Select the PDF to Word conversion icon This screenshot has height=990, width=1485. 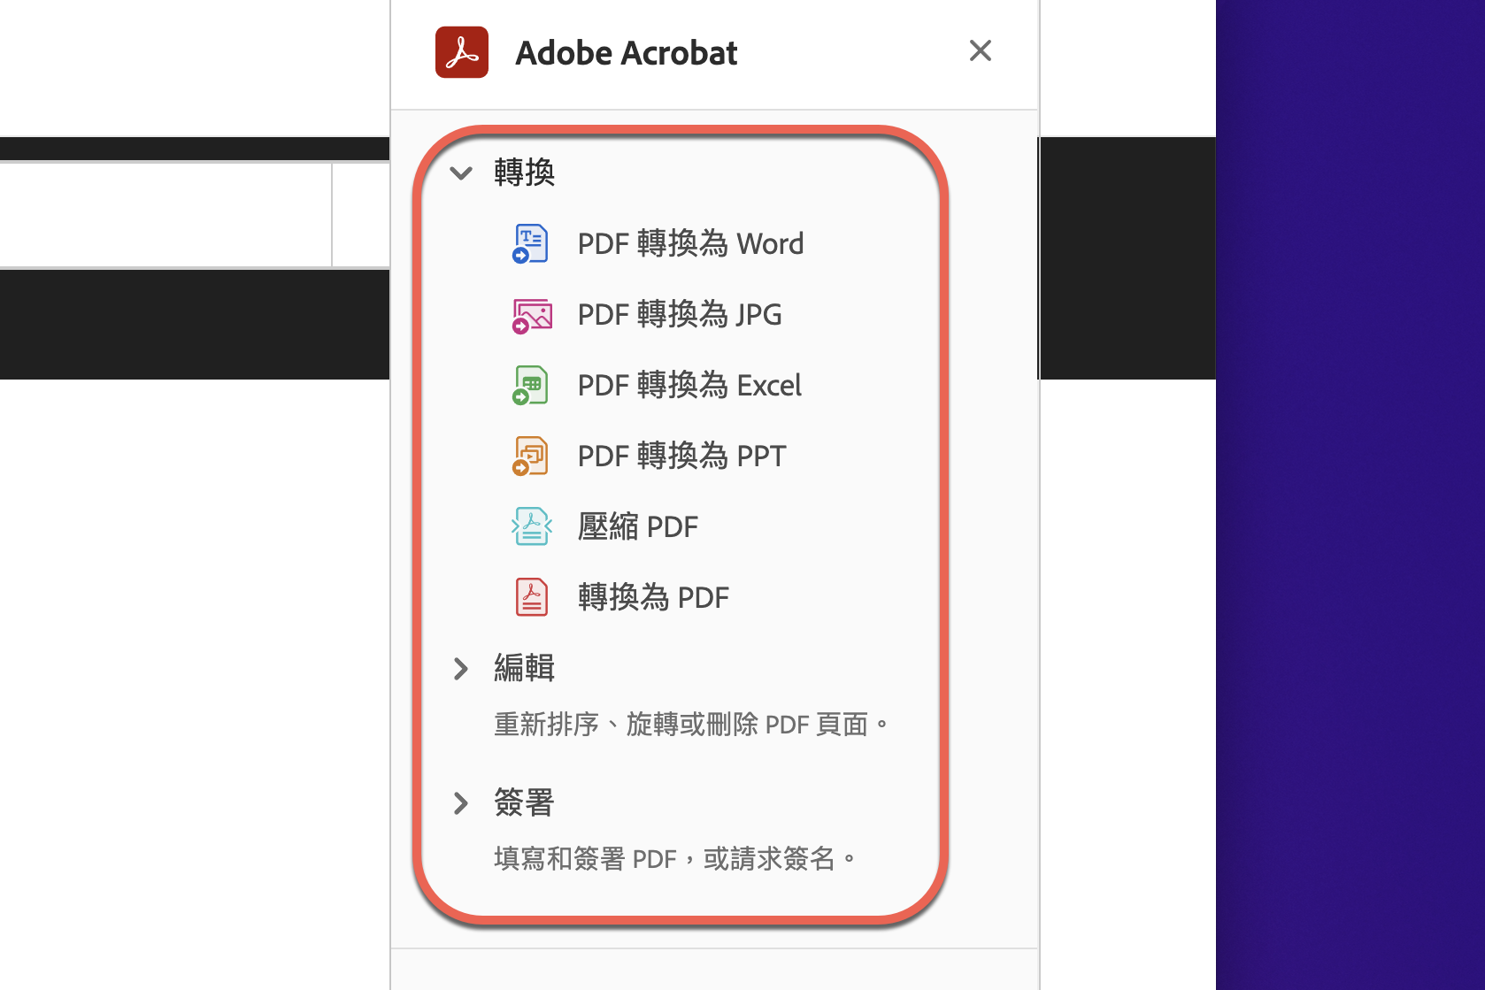[530, 243]
